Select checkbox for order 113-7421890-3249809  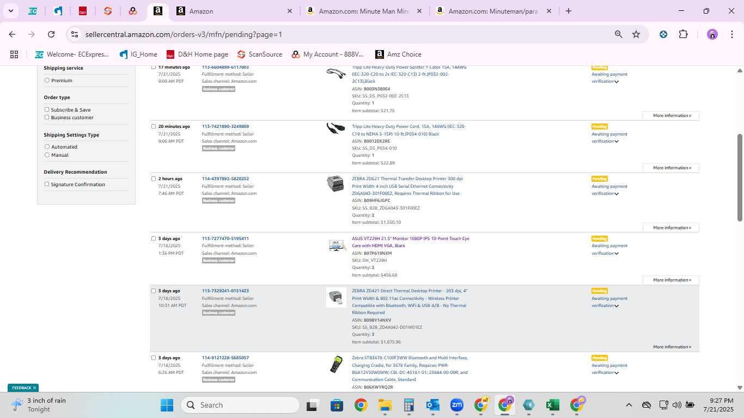pos(154,126)
